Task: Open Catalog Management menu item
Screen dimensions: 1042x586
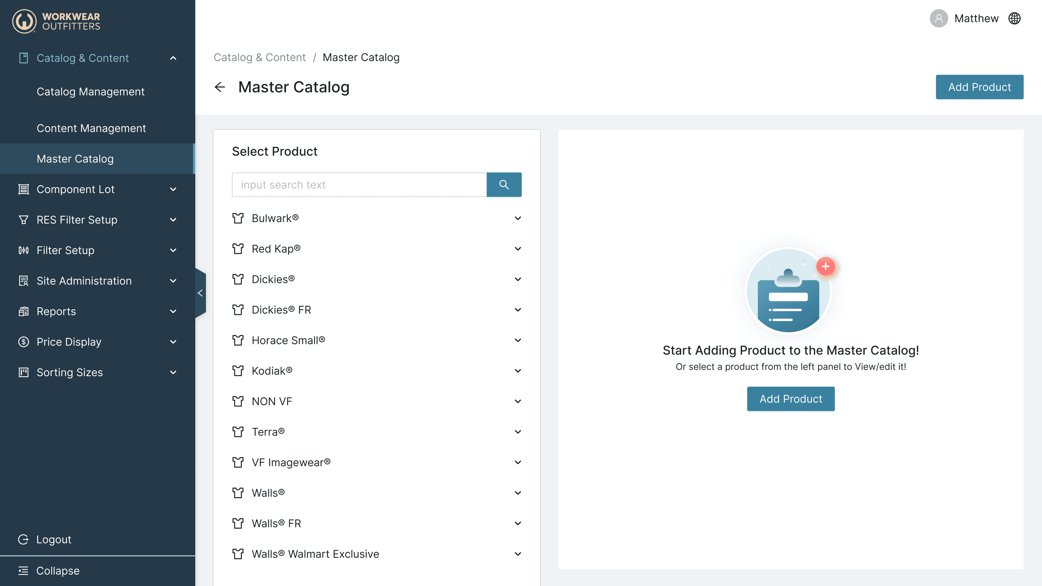Action: (90, 92)
